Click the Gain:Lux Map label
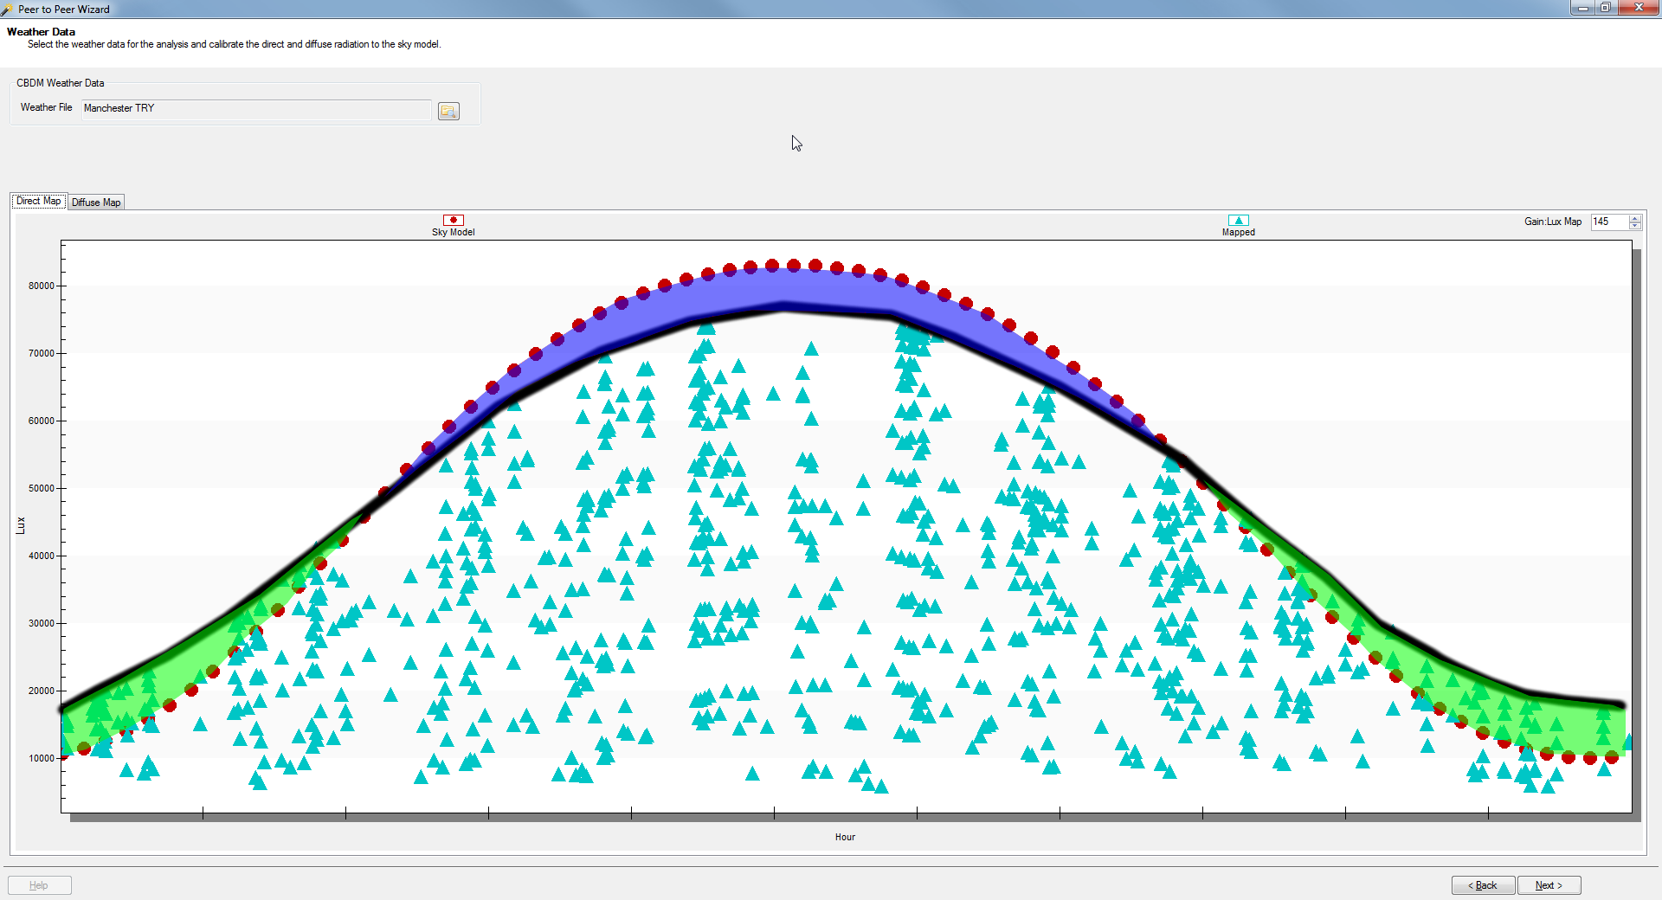This screenshot has width=1662, height=900. point(1553,222)
